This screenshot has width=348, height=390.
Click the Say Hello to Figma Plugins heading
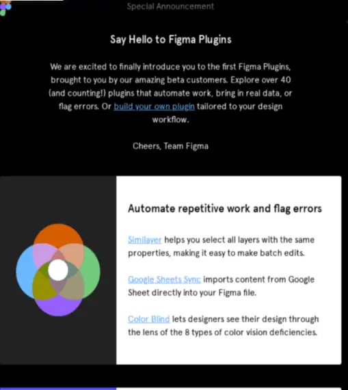(x=171, y=40)
